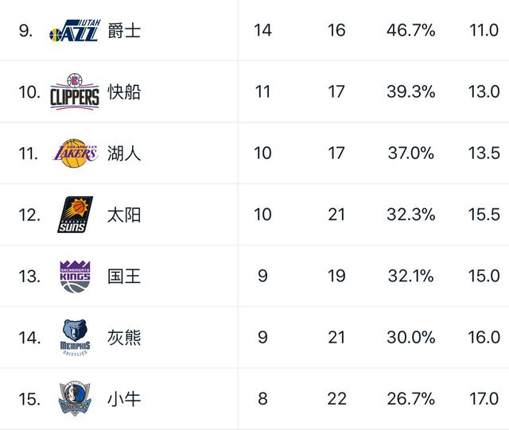Open the 灰熊 team page link
Viewport: 509px width, 430px height.
click(124, 337)
